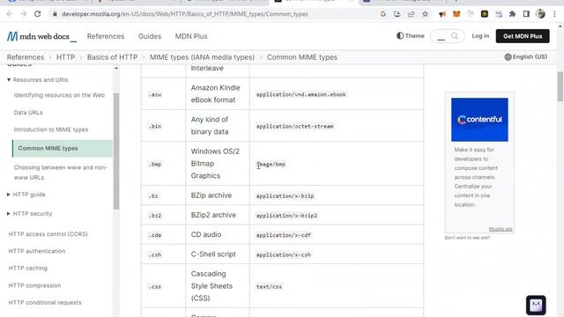Open the English (US) language selector
The image size is (564, 317).
tap(526, 56)
